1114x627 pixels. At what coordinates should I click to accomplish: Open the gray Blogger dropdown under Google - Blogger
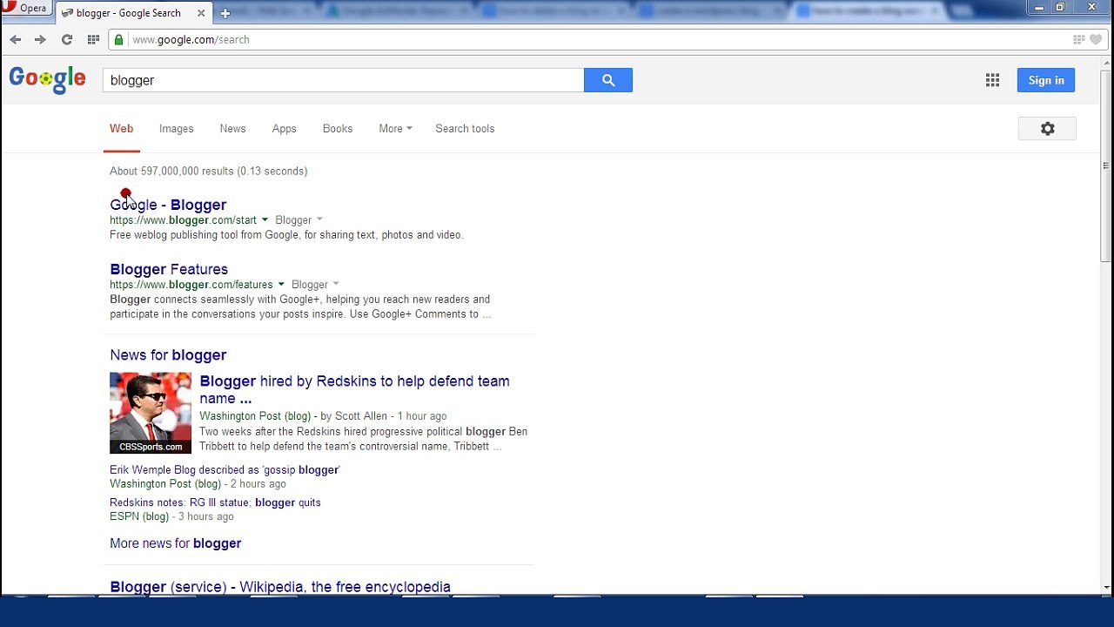pyautogui.click(x=299, y=220)
